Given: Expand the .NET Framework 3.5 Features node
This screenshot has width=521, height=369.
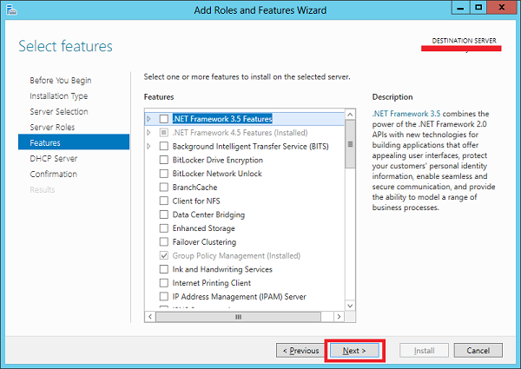Looking at the screenshot, I should coord(149,119).
